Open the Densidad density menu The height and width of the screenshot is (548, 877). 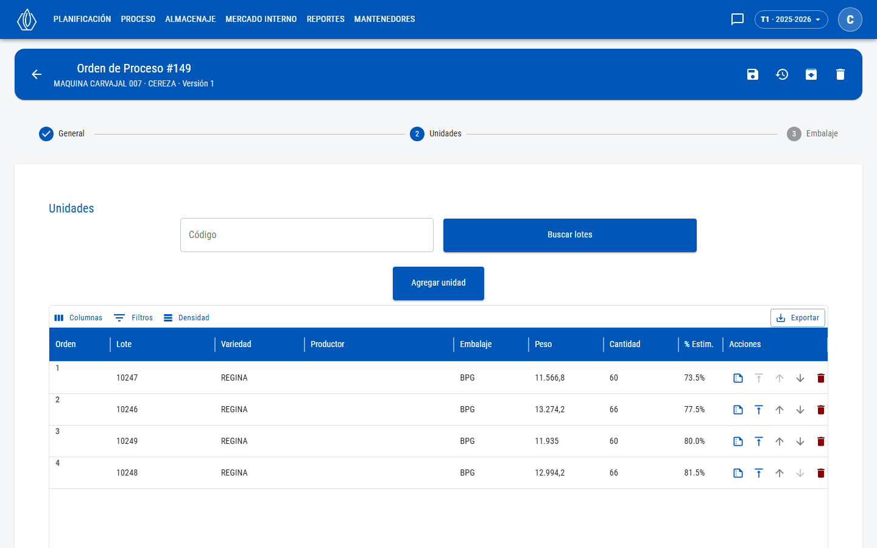coord(186,318)
